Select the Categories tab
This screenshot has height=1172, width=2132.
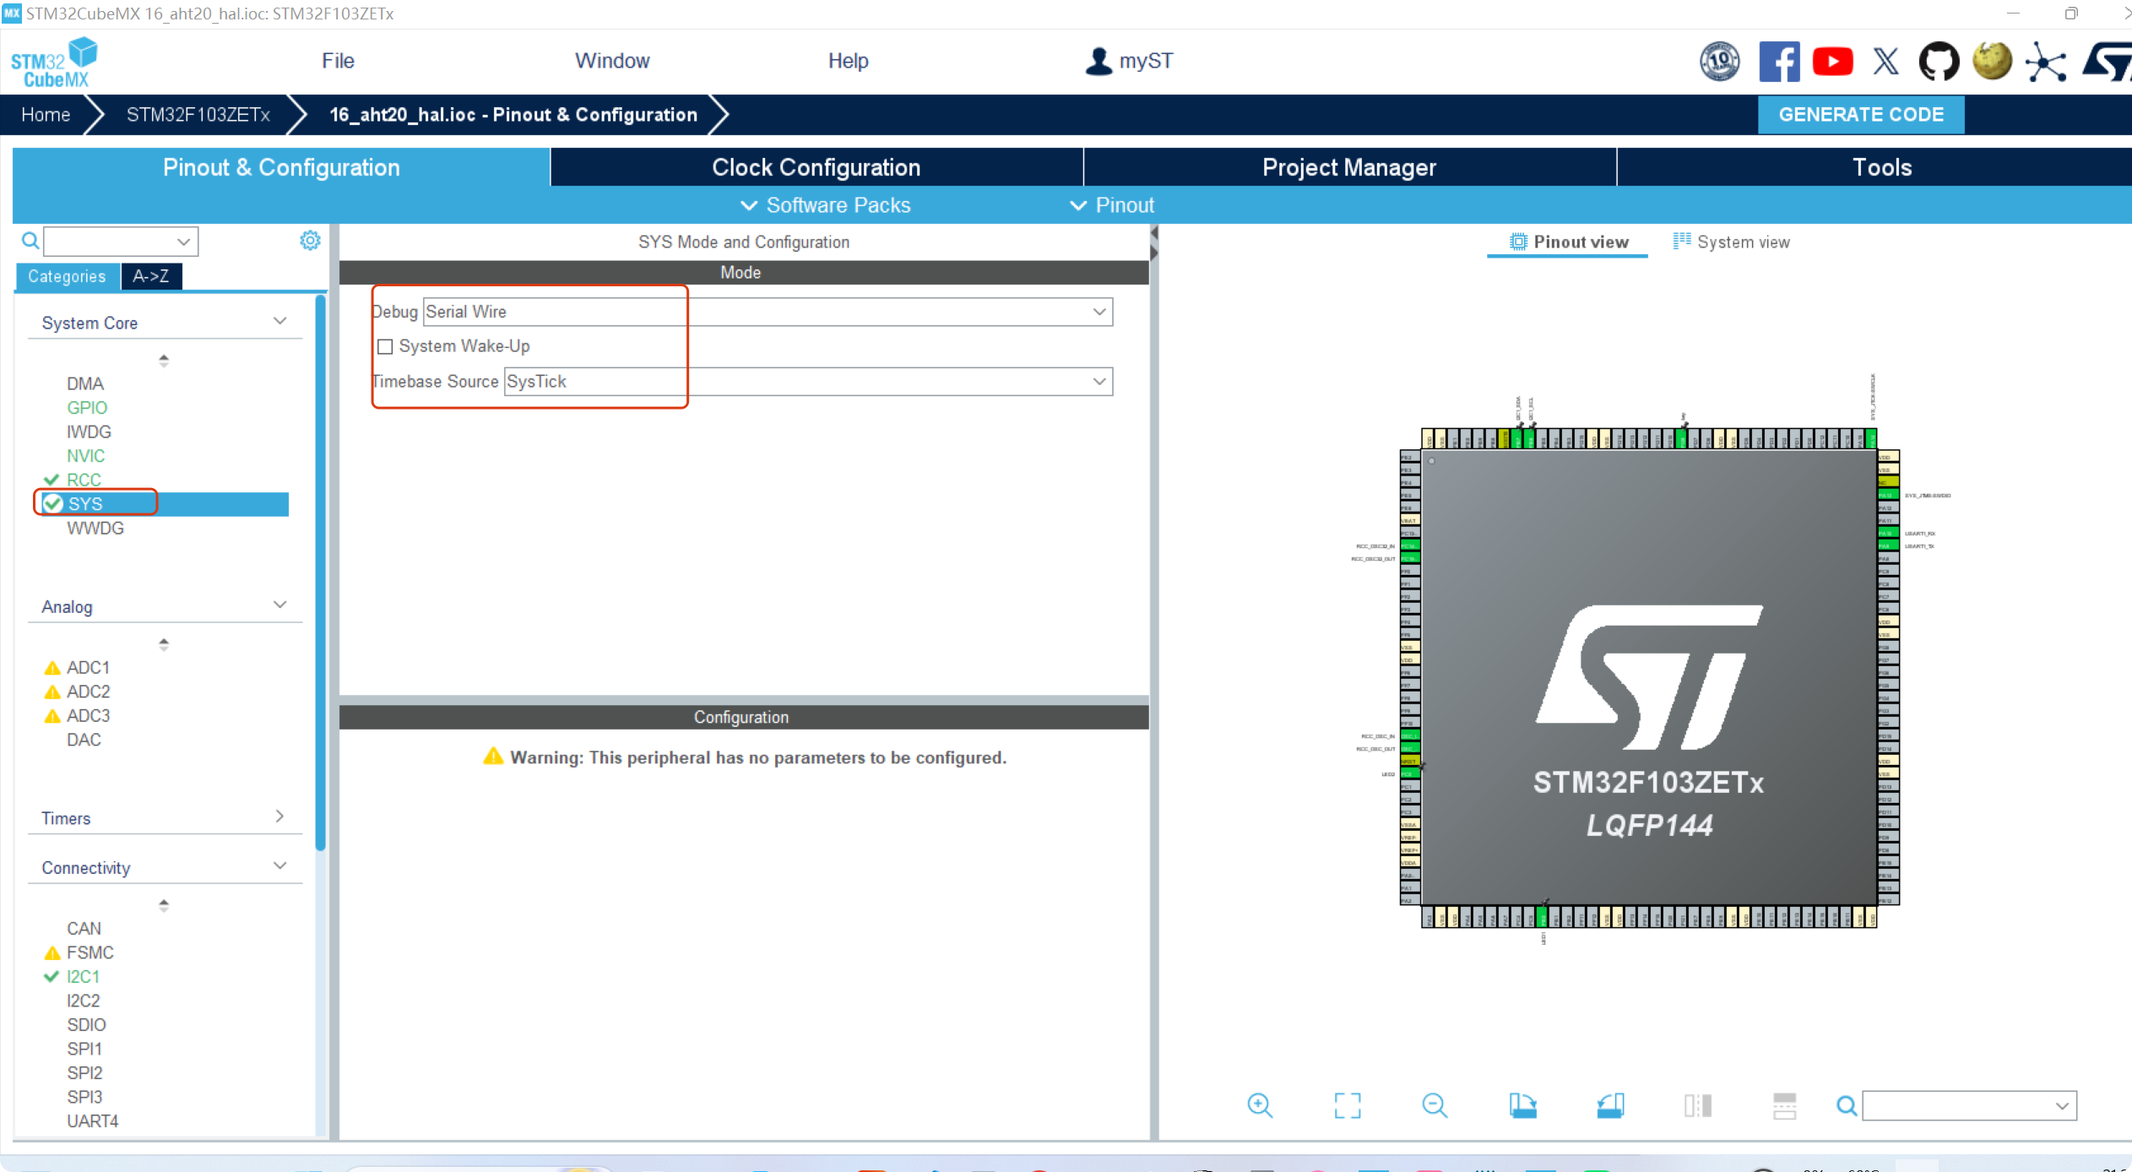click(x=67, y=276)
